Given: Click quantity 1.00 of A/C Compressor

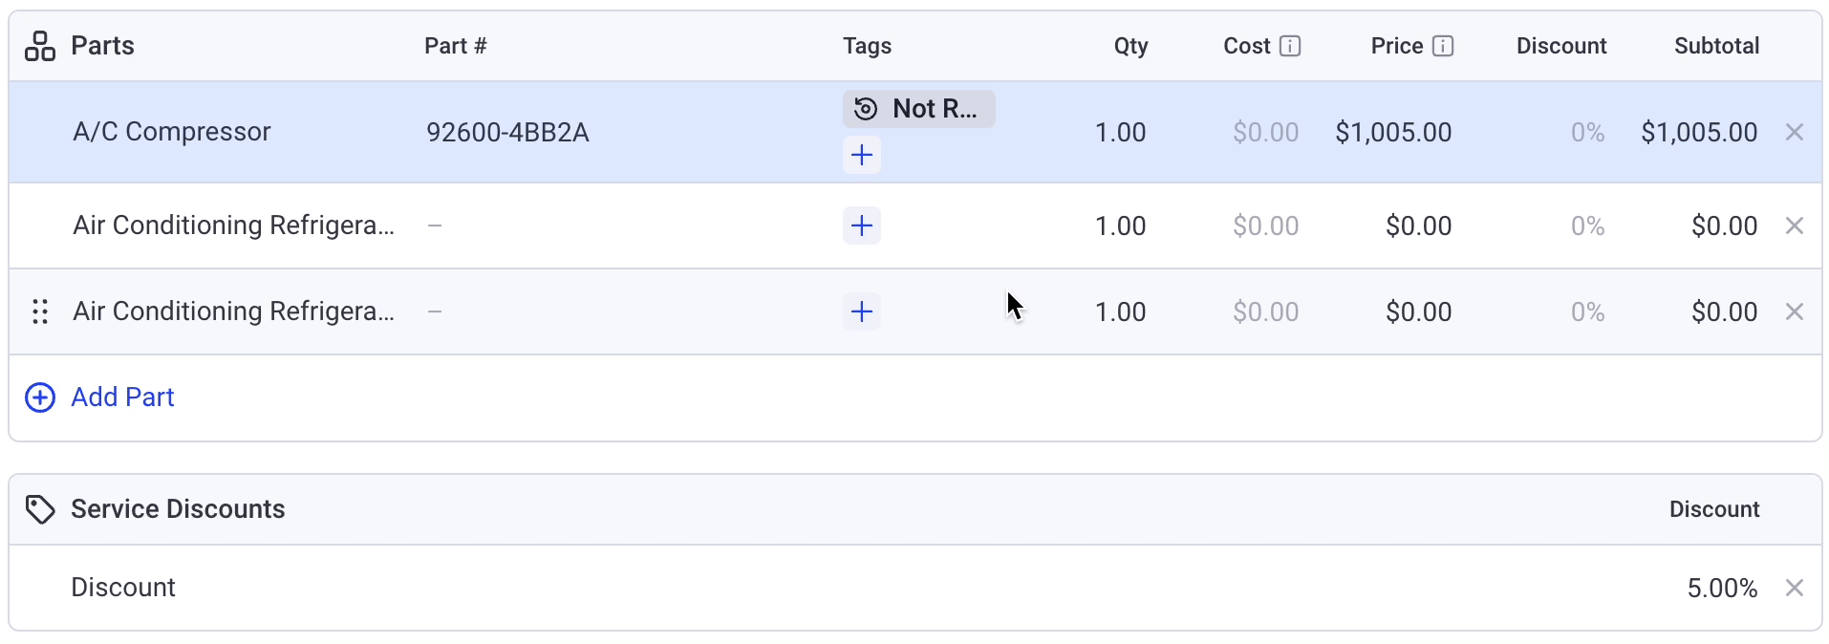Looking at the screenshot, I should (x=1120, y=132).
